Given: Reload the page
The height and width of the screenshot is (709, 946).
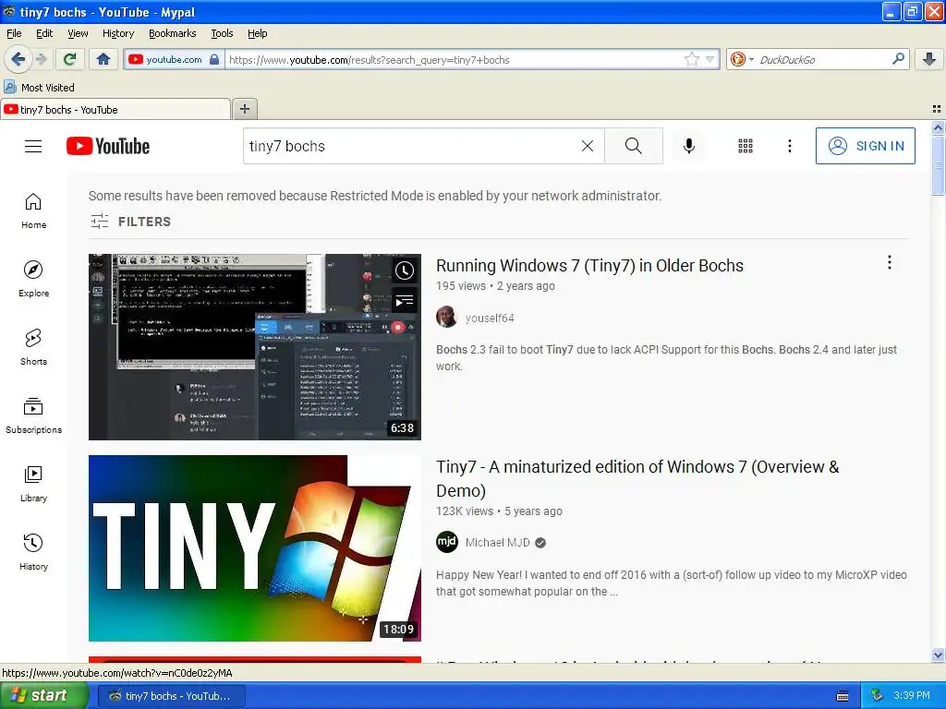Looking at the screenshot, I should point(70,59).
